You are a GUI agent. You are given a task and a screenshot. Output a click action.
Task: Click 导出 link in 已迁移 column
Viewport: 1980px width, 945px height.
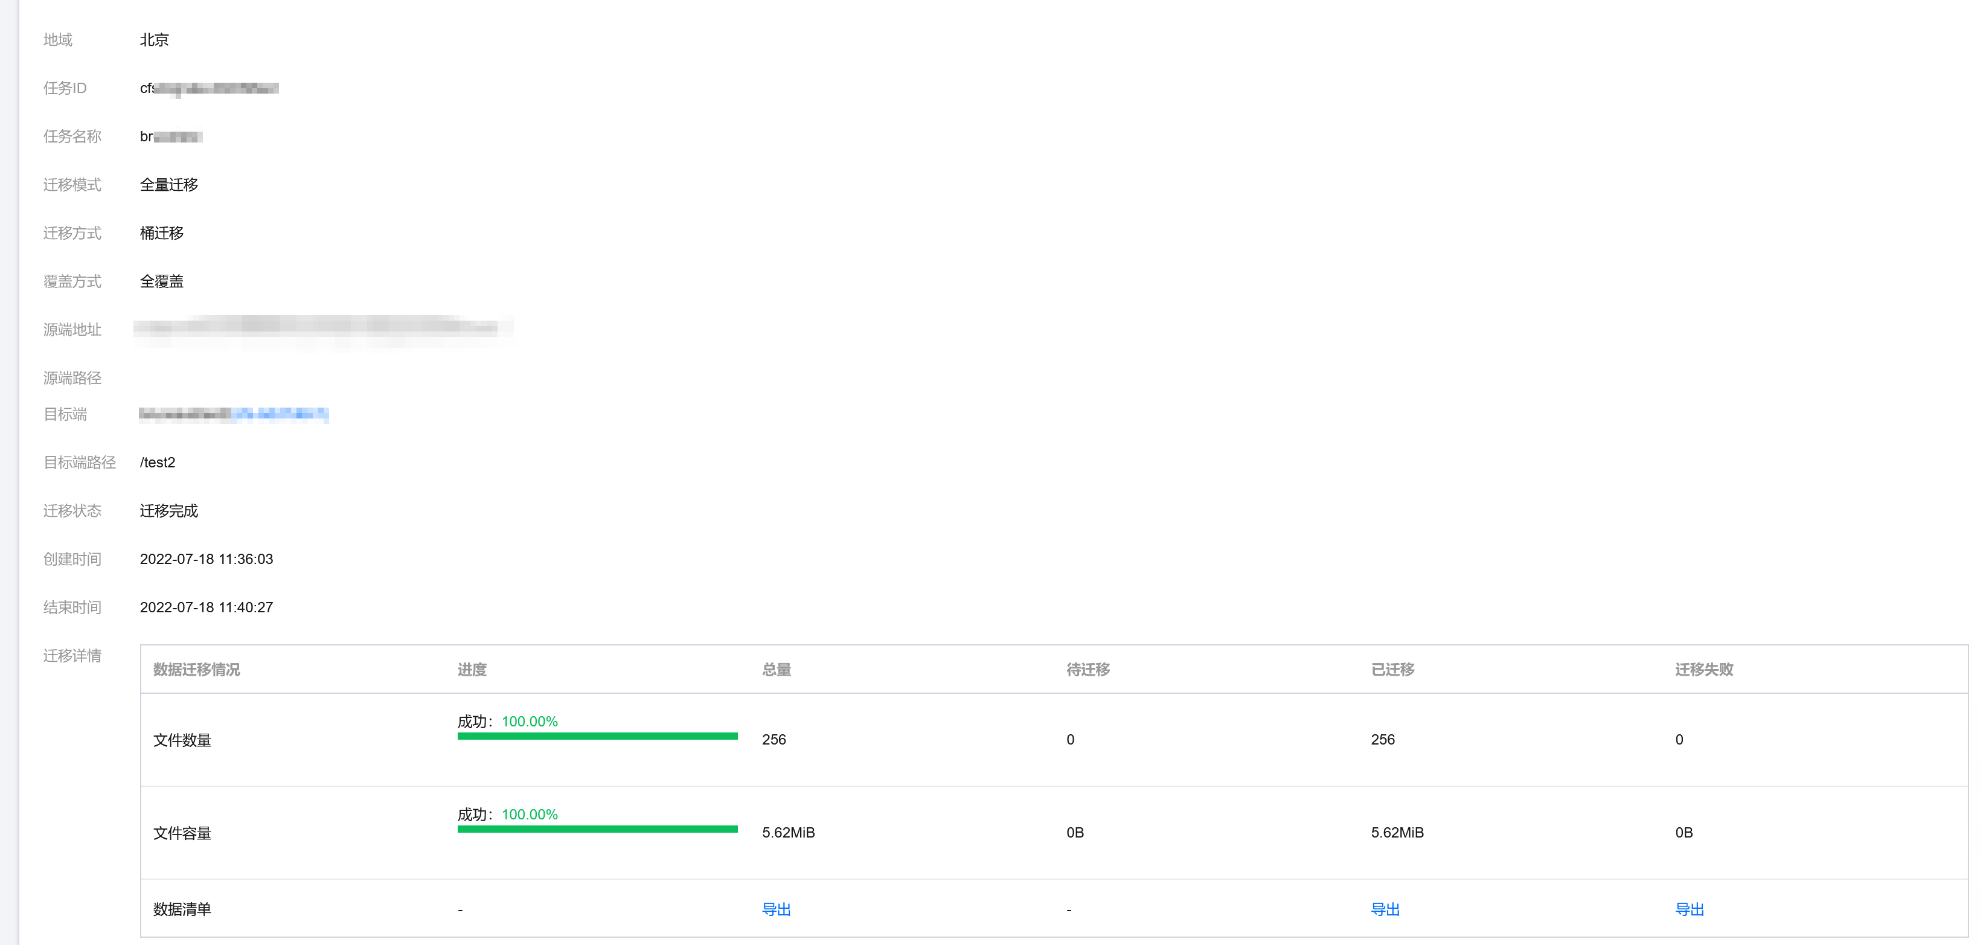[x=1384, y=909]
